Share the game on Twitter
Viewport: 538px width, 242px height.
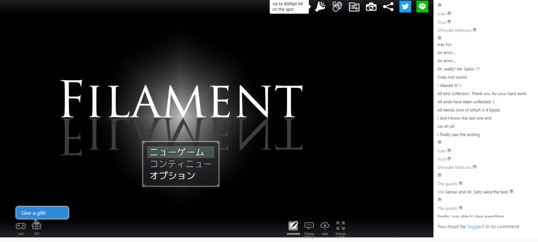click(x=405, y=6)
